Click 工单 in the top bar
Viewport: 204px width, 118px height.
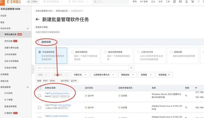pos(168,2)
